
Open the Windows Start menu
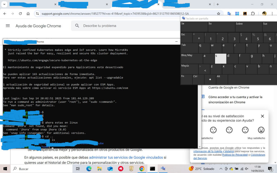pos(5,169)
